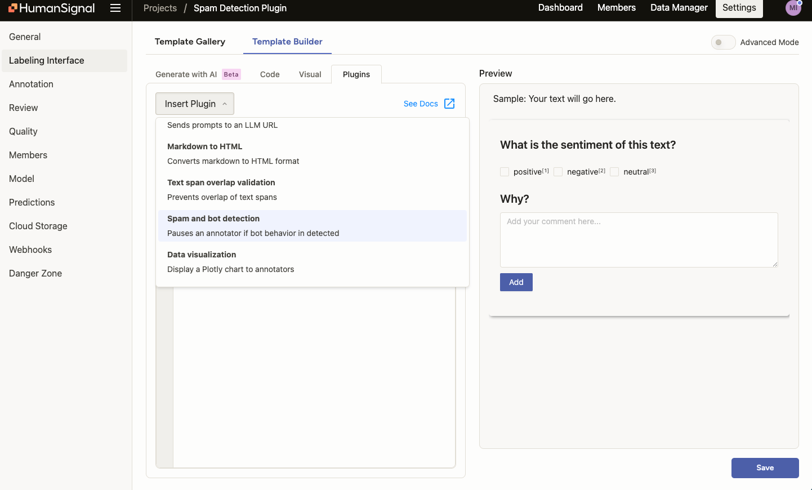812x490 pixels.
Task: Go to Dashboard
Action: (x=560, y=8)
